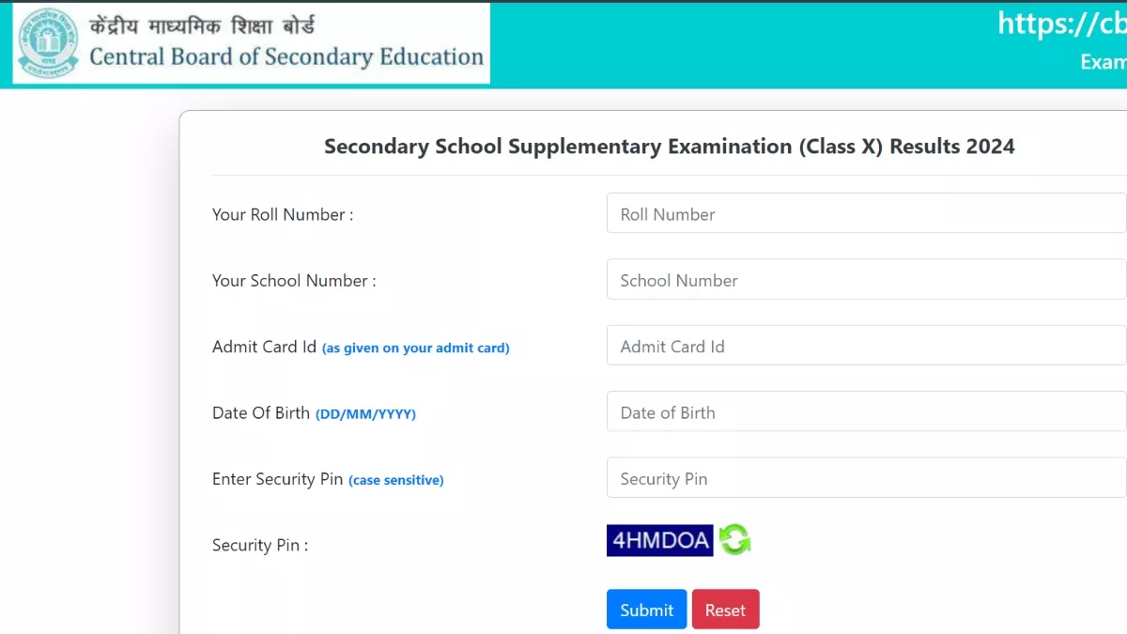Open the https URL in the header
This screenshot has width=1127, height=634.
click(x=1061, y=23)
